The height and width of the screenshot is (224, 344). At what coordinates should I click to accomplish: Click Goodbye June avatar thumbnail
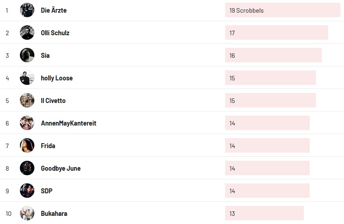(x=27, y=168)
